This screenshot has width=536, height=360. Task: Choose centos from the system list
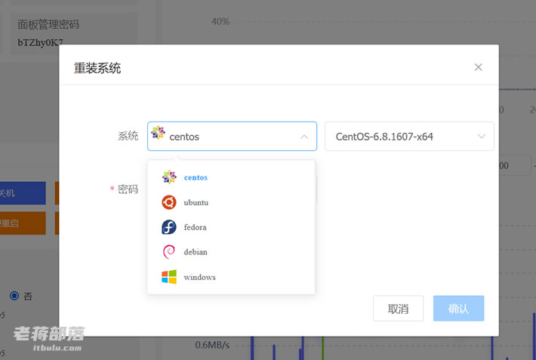(x=231, y=177)
